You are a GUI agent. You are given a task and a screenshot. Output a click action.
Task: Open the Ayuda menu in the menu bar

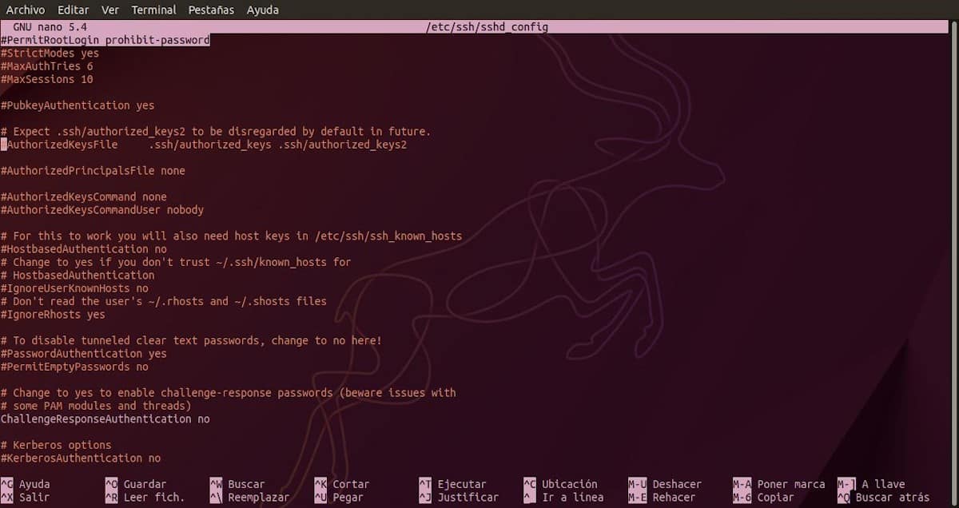262,10
